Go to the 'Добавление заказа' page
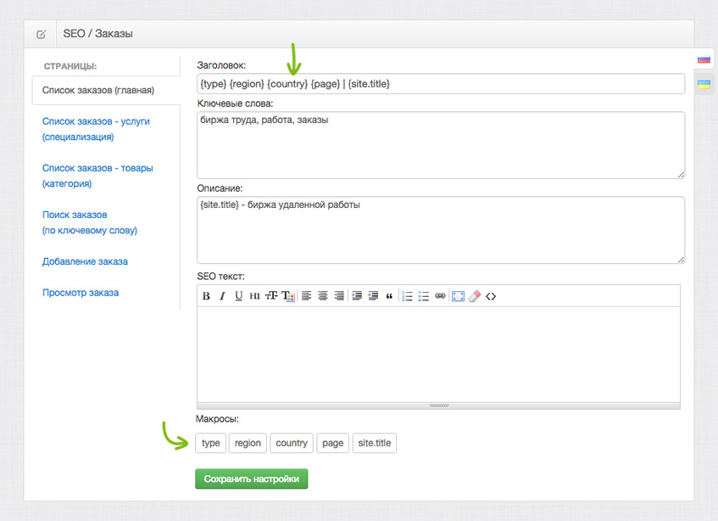 point(85,261)
